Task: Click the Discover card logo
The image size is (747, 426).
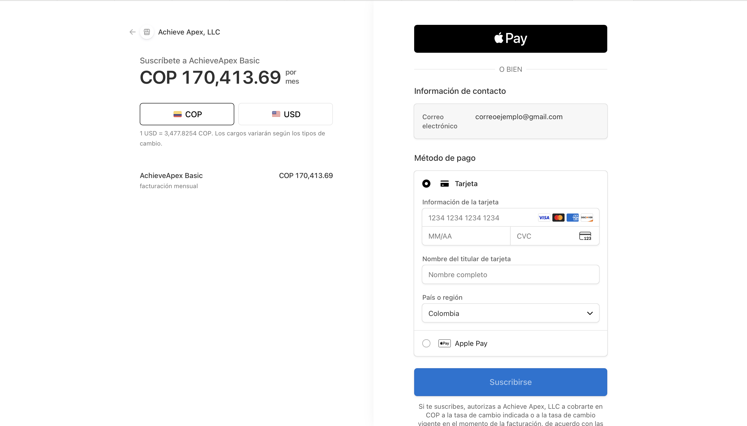Action: tap(587, 218)
